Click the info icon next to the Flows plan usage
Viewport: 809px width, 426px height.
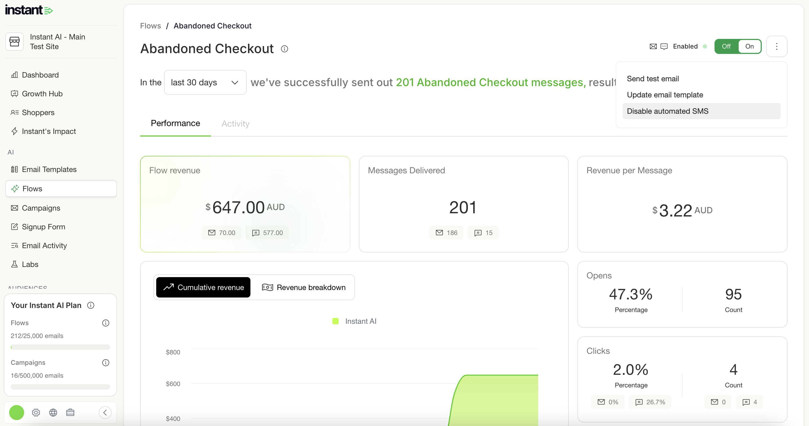pos(106,323)
